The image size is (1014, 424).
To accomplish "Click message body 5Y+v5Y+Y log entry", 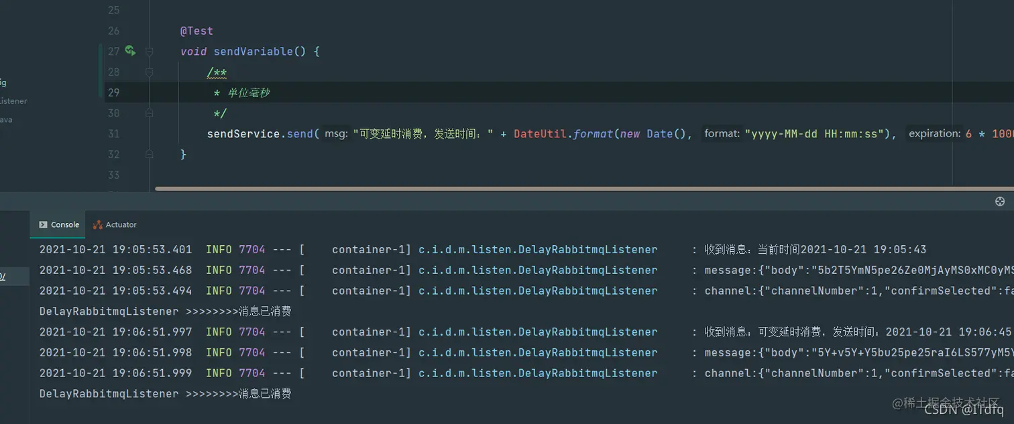I will point(858,352).
